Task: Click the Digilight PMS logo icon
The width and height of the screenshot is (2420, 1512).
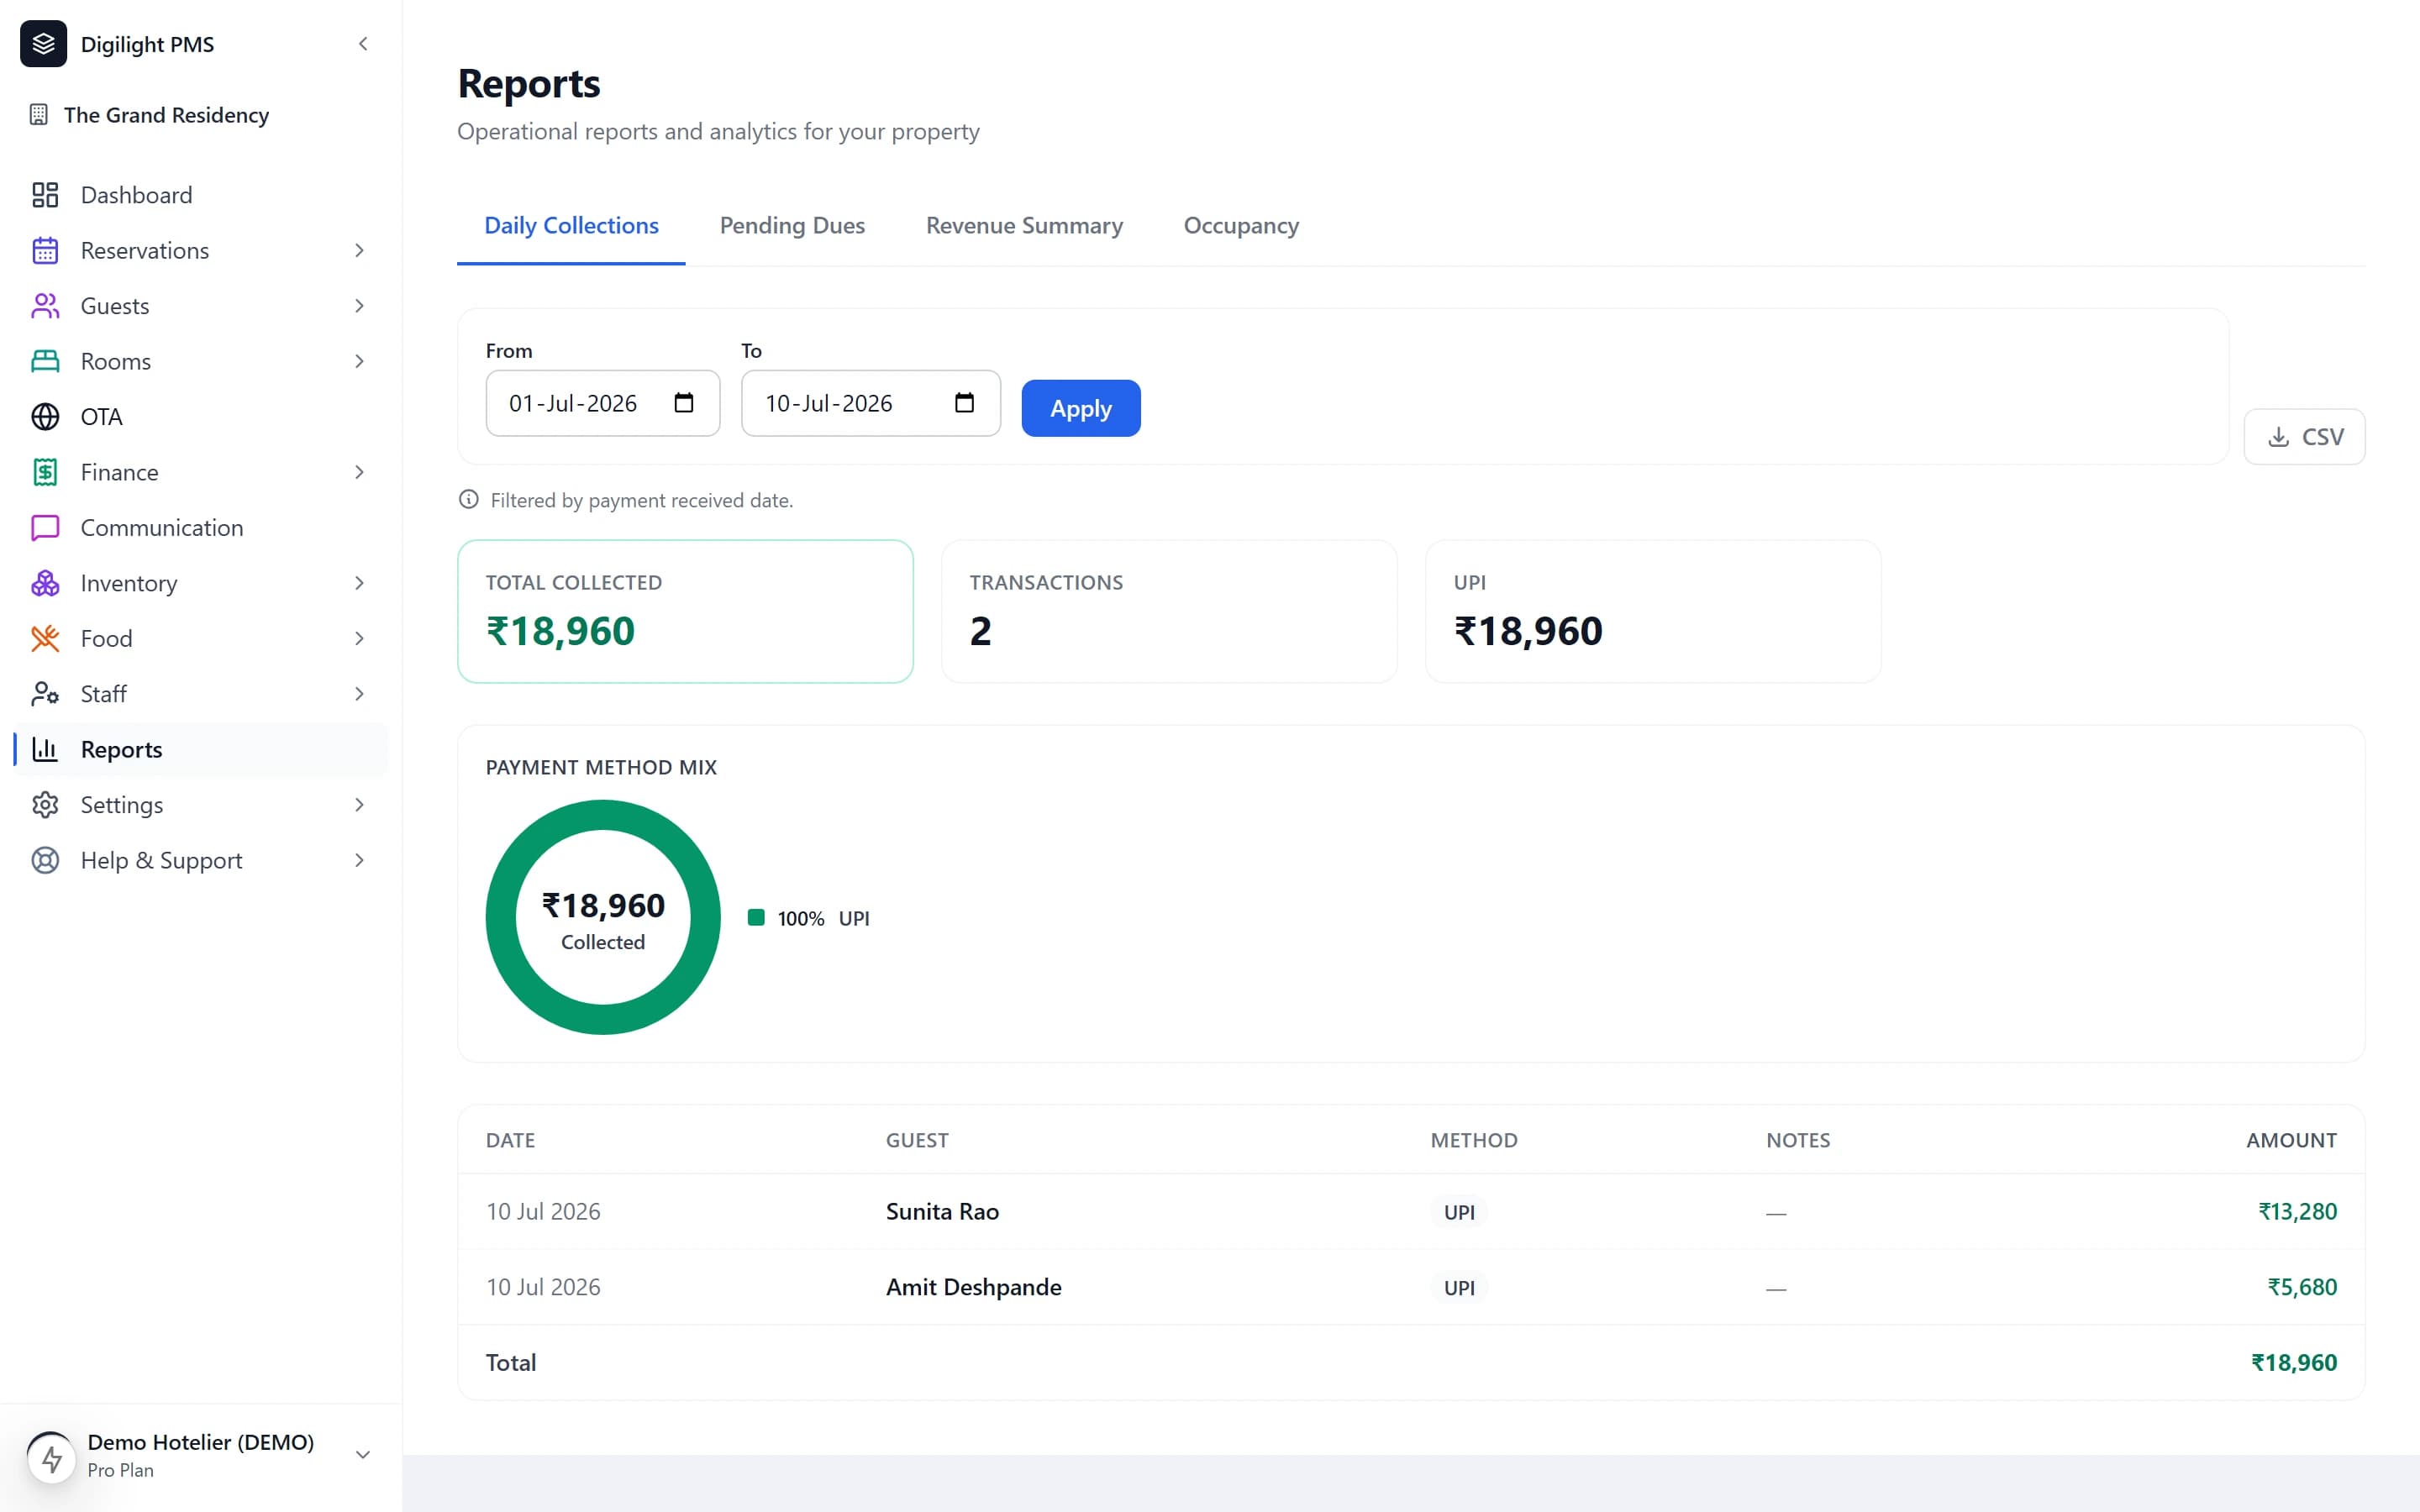Action: [x=43, y=44]
